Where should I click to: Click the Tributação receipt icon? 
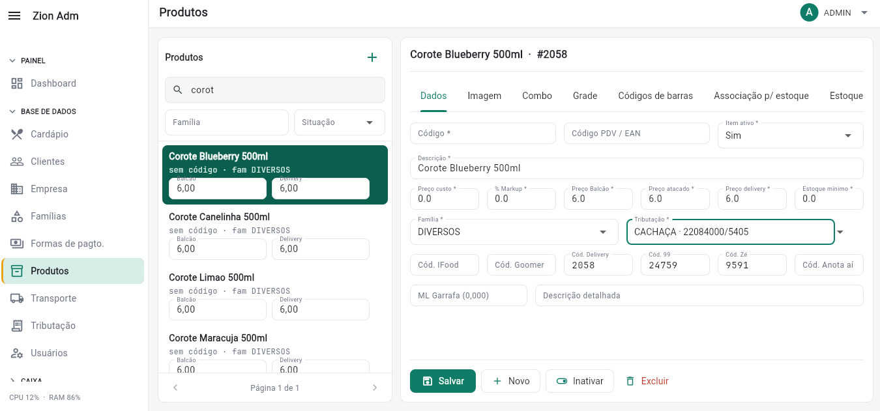tap(17, 326)
